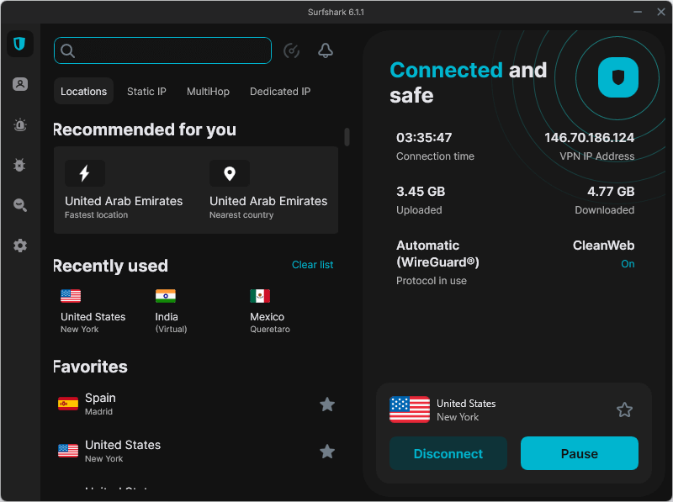673x502 pixels.
Task: Switch to the MultiHop tab
Action: [x=208, y=91]
